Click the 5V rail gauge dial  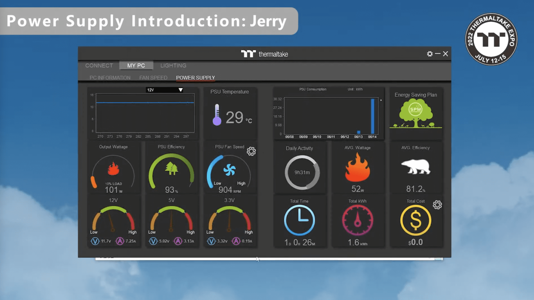[x=172, y=218]
